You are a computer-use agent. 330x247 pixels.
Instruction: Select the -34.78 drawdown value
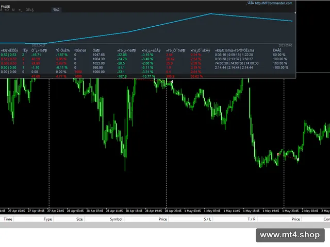(x=122, y=59)
